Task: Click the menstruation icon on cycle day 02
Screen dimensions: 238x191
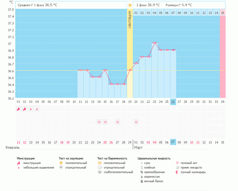Action: click(x=24, y=109)
